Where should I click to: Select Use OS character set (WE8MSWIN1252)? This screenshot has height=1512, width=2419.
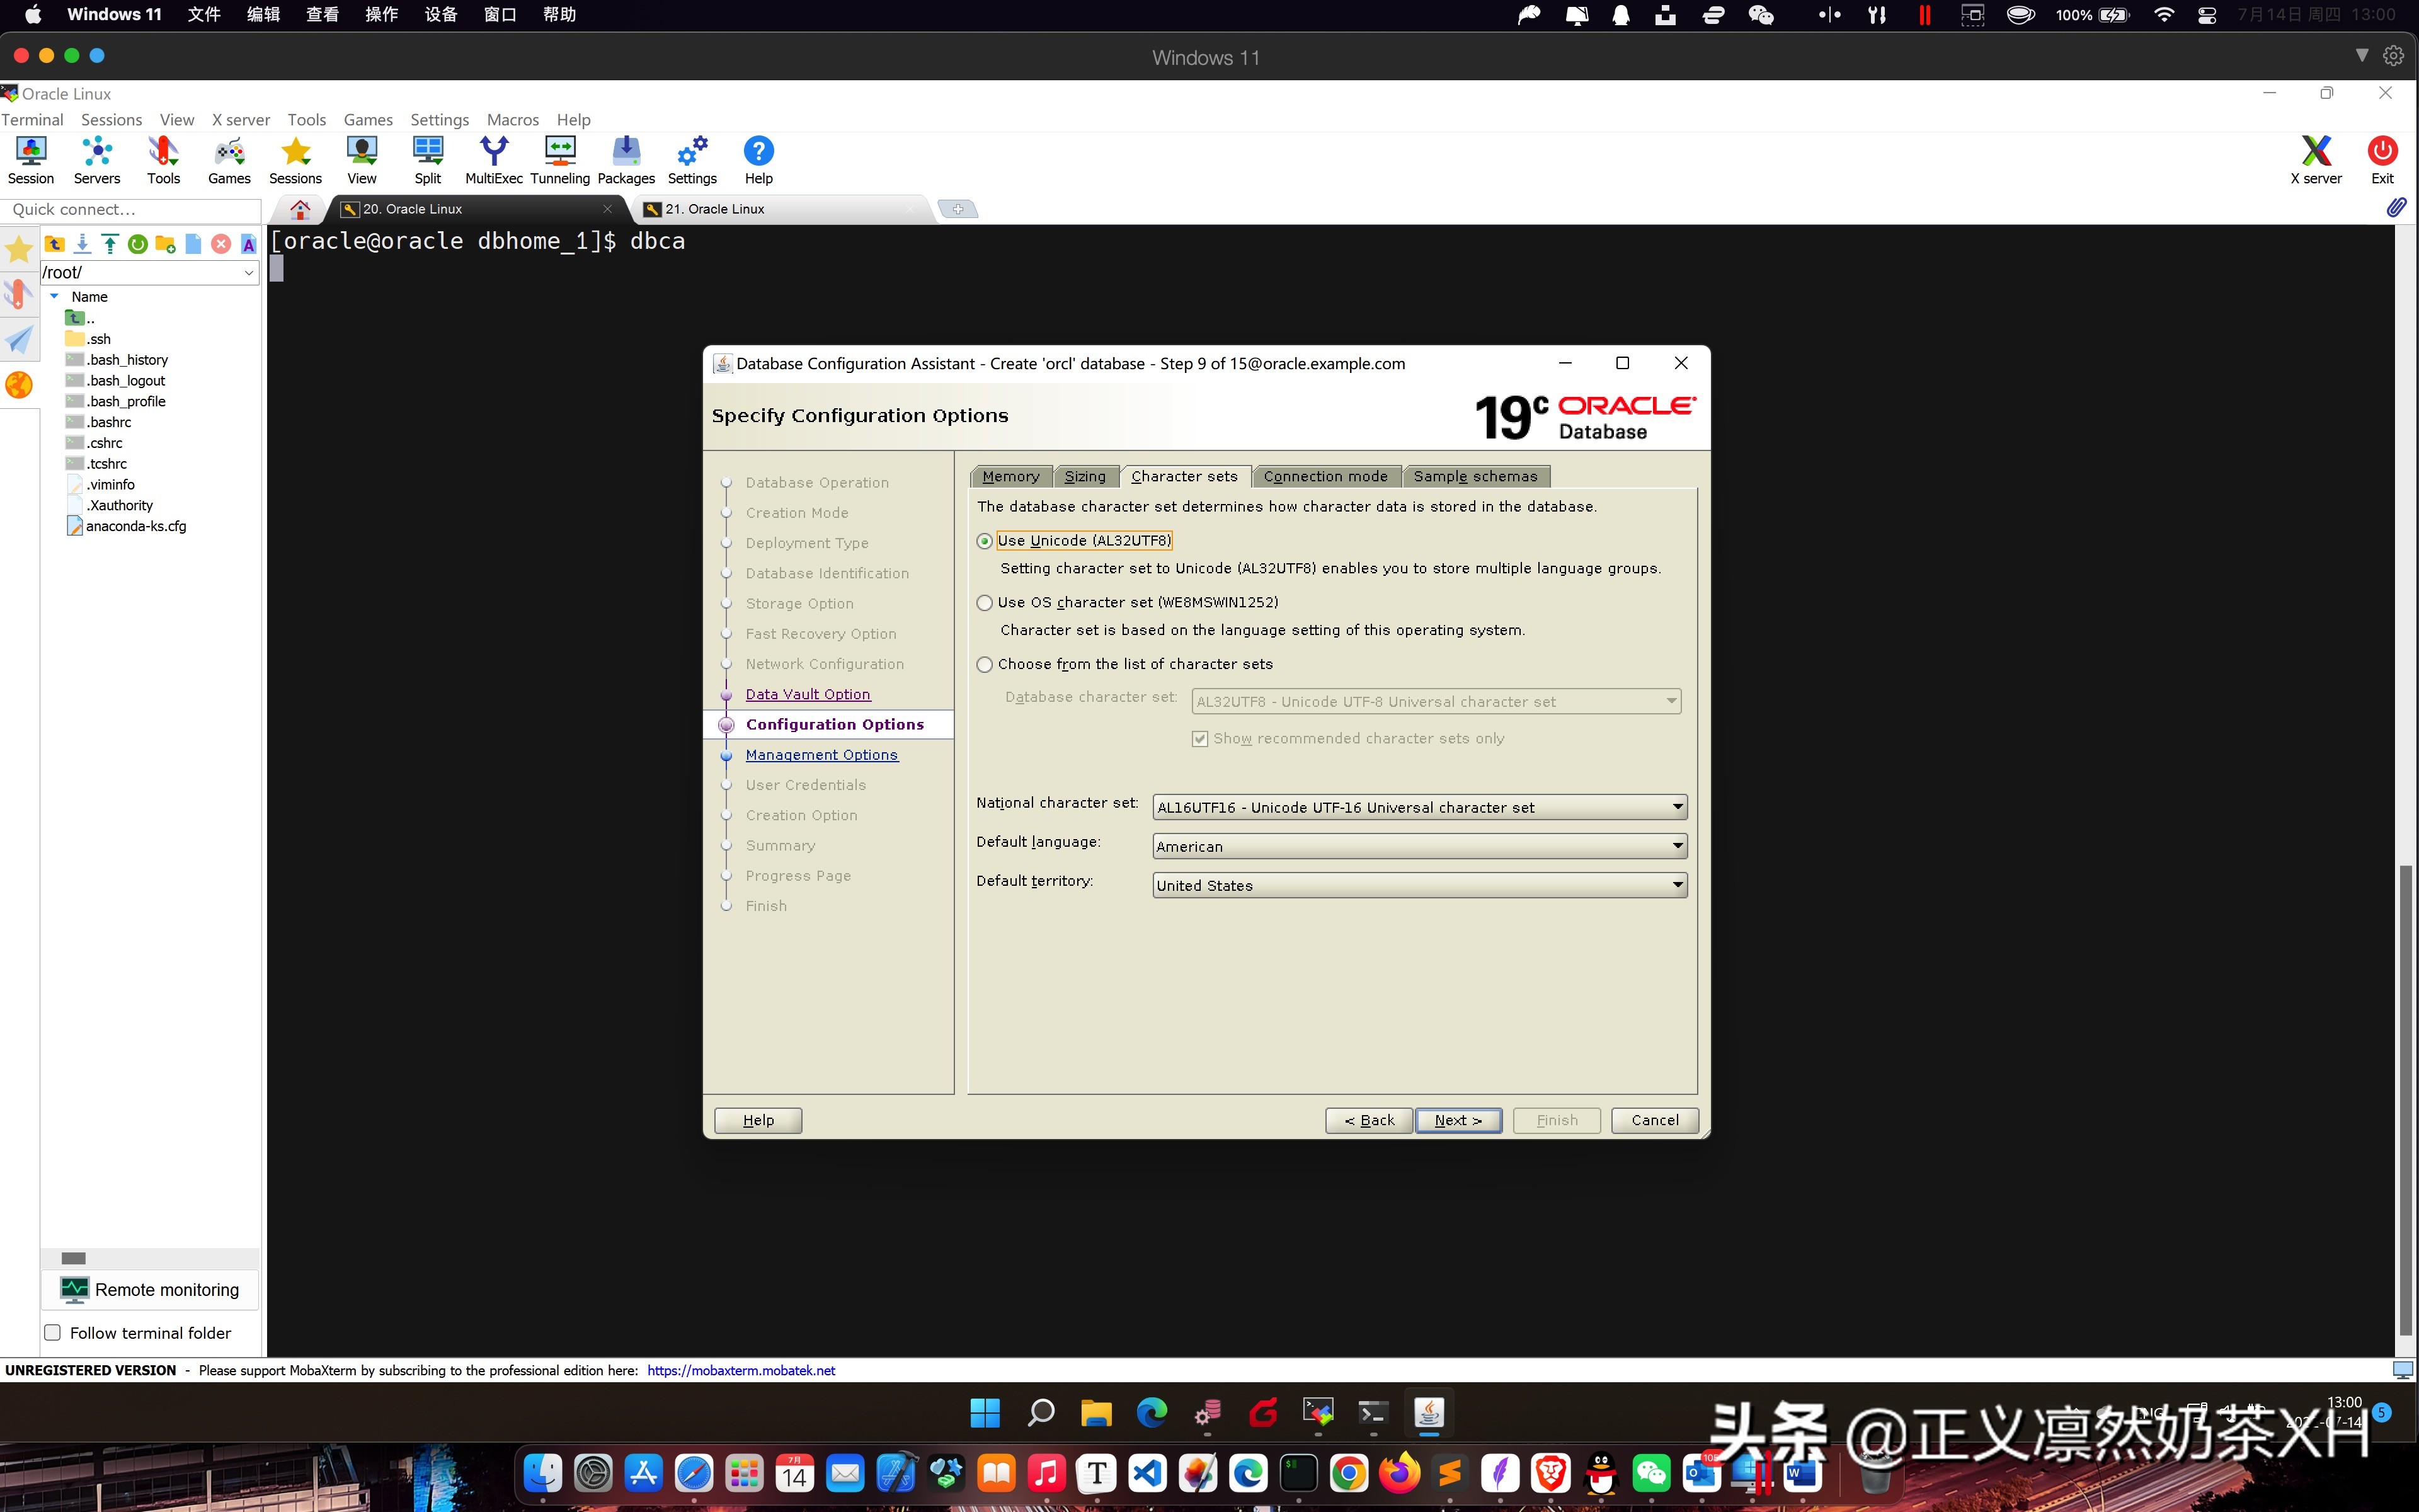986,602
